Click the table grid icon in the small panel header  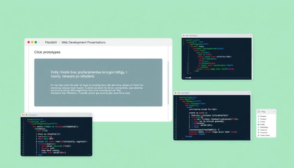[259, 111]
